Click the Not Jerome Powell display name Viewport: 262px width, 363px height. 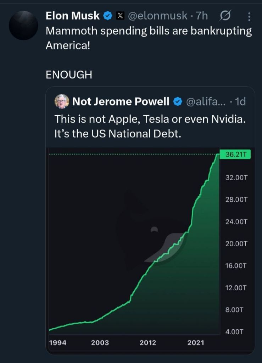coord(121,102)
